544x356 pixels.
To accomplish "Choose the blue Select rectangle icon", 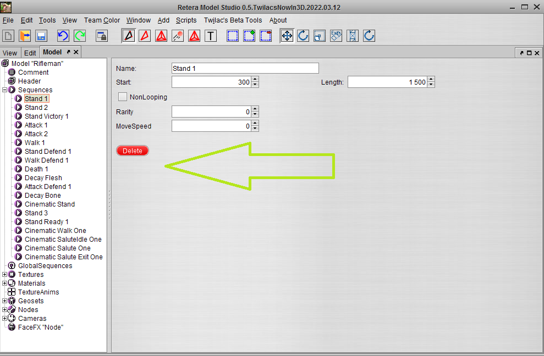I will click(233, 36).
